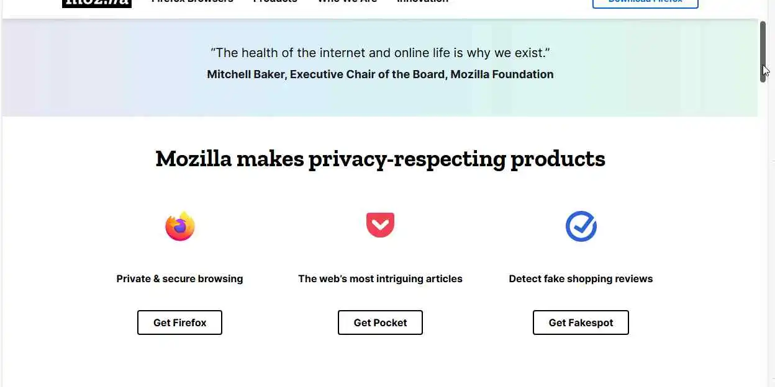Click the Download Firefox button
The width and height of the screenshot is (775, 387).
coord(645,2)
